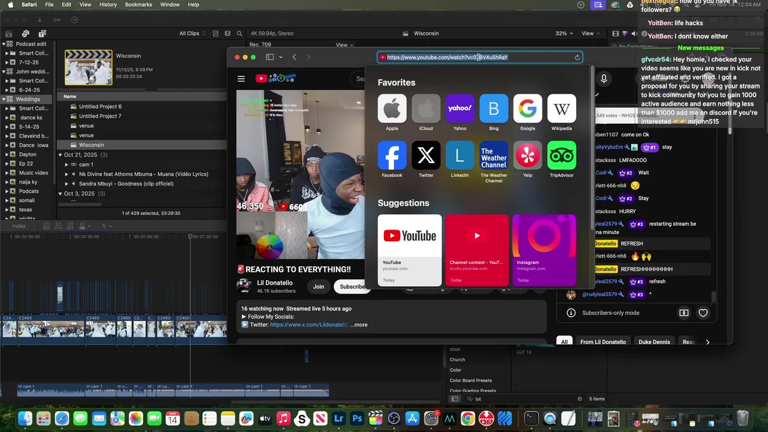Click the Safari URL address field
Screen dimensions: 768x432
tap(479, 58)
